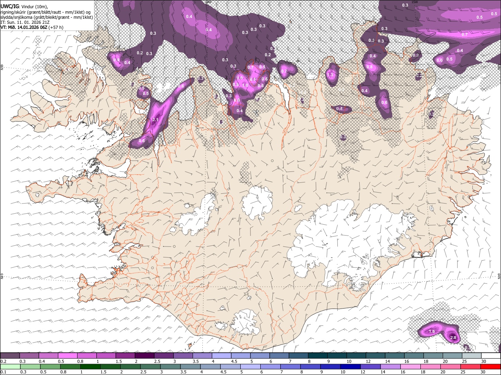This screenshot has width=501, height=375.
Task: Click the white Mýrdalsjökull glacier near the south coast
Action: point(245,322)
